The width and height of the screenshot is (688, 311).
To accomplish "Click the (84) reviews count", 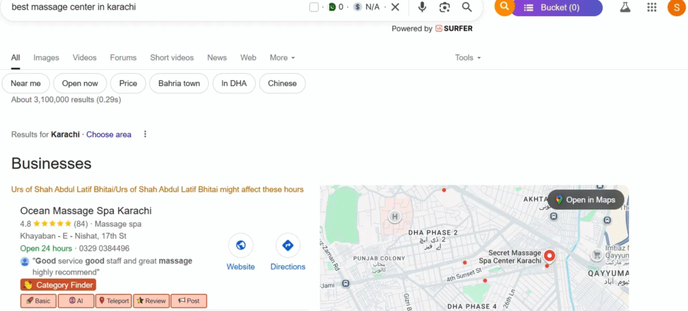I will [x=81, y=224].
